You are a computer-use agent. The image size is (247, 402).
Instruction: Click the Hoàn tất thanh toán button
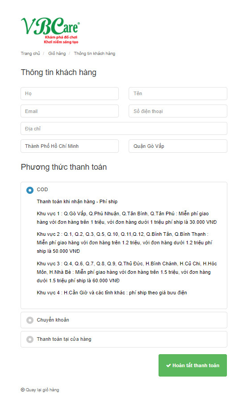pyautogui.click(x=193, y=365)
